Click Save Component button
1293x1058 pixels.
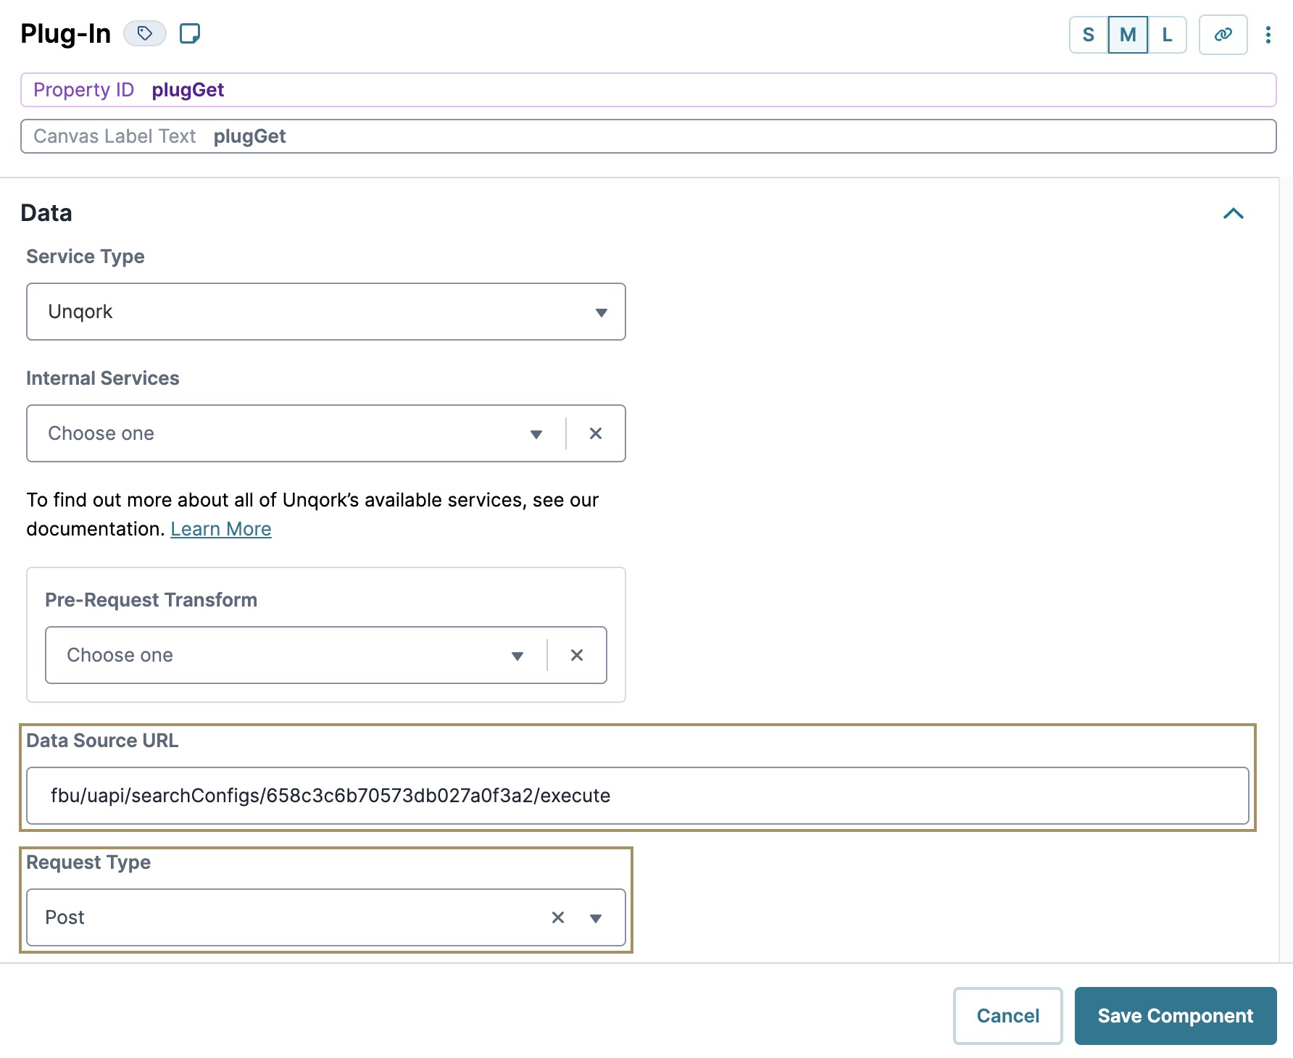1176,1016
